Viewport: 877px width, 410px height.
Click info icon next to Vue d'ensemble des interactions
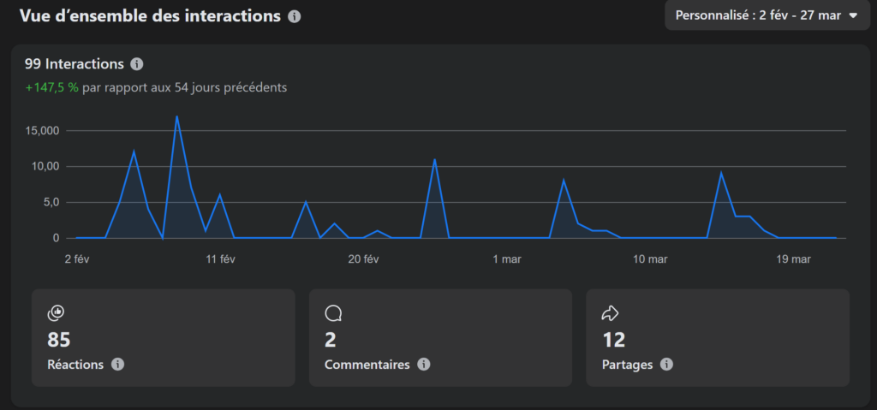295,17
